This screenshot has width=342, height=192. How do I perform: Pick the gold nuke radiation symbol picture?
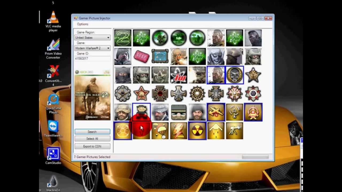[x=197, y=131]
